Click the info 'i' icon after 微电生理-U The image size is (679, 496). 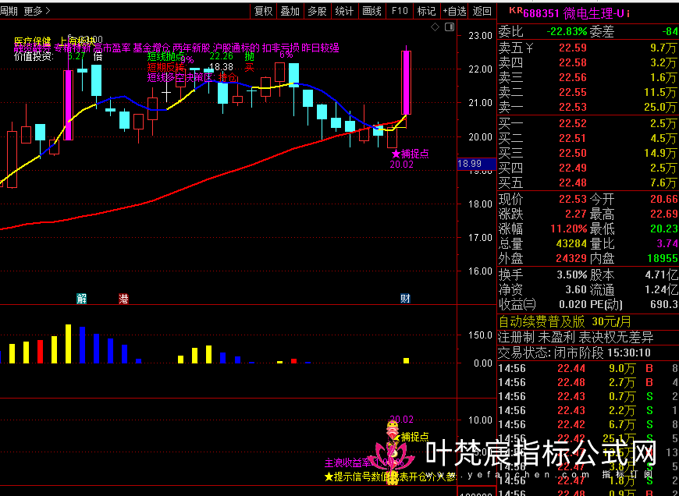pos(628,14)
